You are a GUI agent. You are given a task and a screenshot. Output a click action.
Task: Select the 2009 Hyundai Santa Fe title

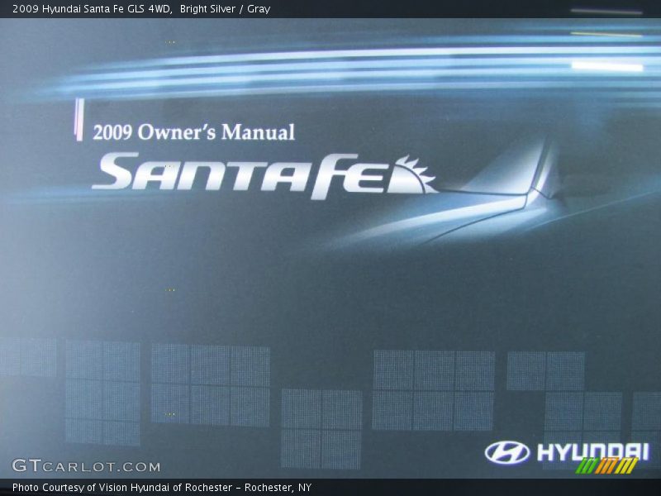click(66, 10)
